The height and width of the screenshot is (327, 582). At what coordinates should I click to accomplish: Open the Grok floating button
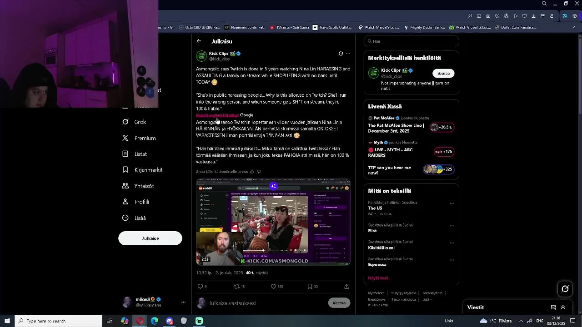(x=565, y=289)
